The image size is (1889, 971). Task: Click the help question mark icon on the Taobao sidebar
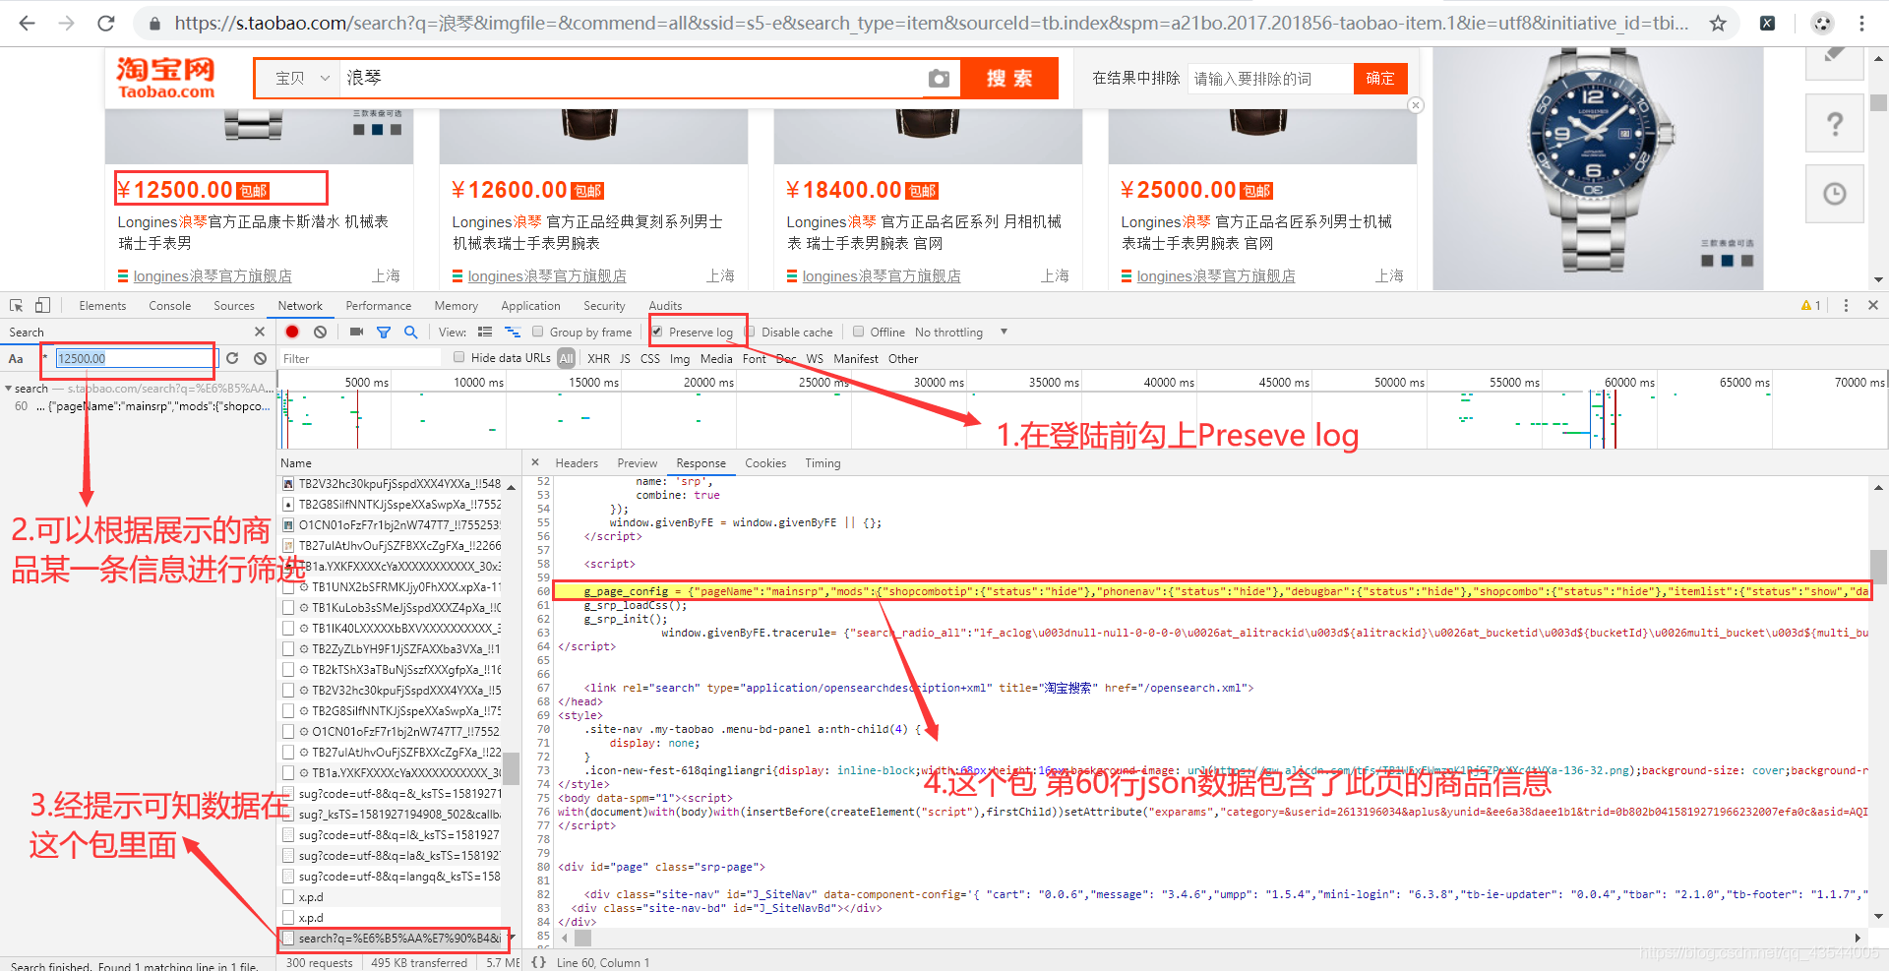(1835, 124)
